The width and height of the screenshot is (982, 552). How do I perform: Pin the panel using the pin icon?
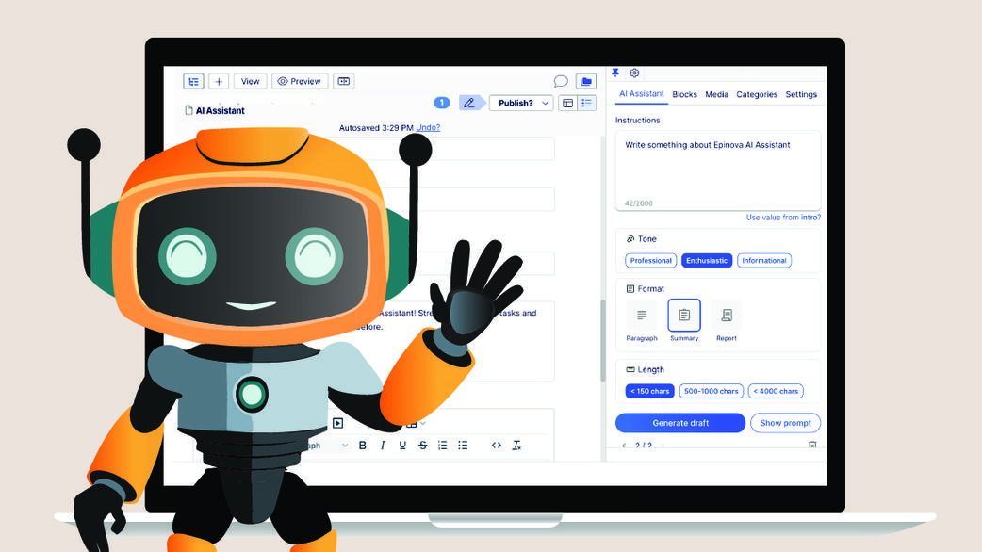(x=615, y=73)
